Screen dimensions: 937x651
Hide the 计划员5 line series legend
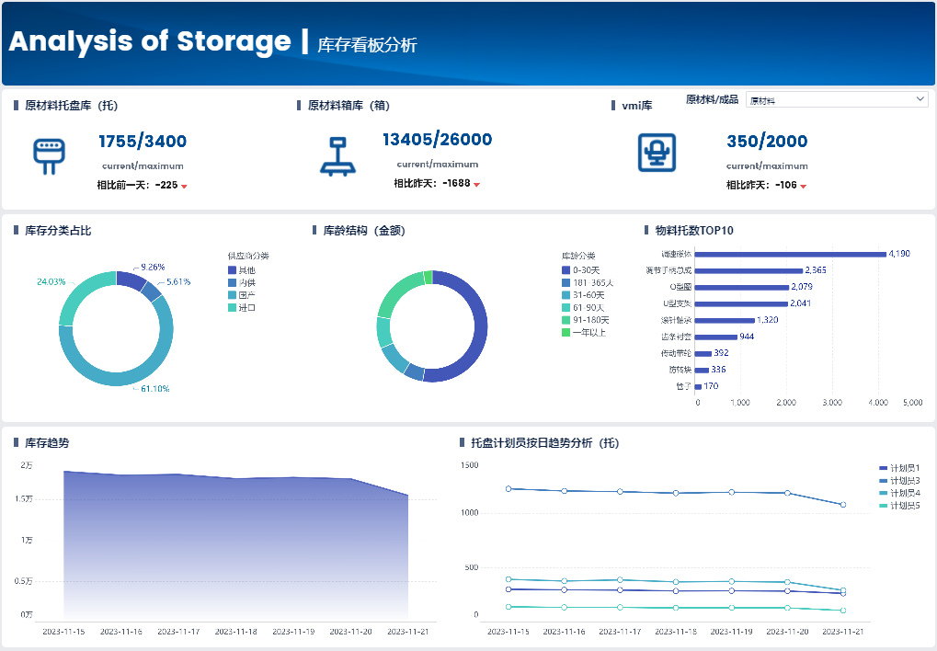tap(899, 506)
